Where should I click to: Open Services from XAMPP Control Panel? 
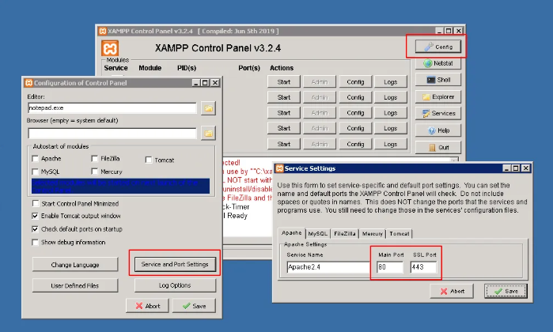438,114
